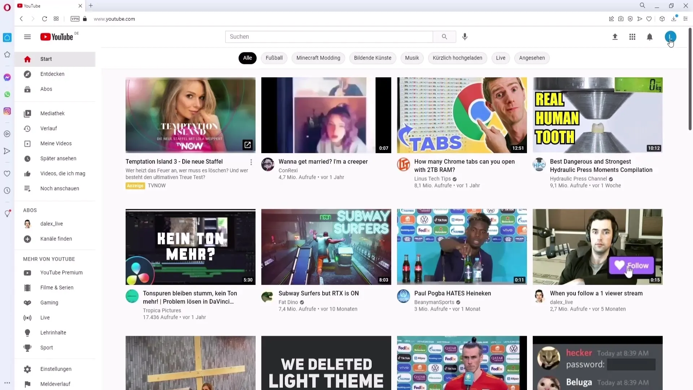Open Kein Ton Mehr thumbnail
The height and width of the screenshot is (390, 693).
point(190,247)
